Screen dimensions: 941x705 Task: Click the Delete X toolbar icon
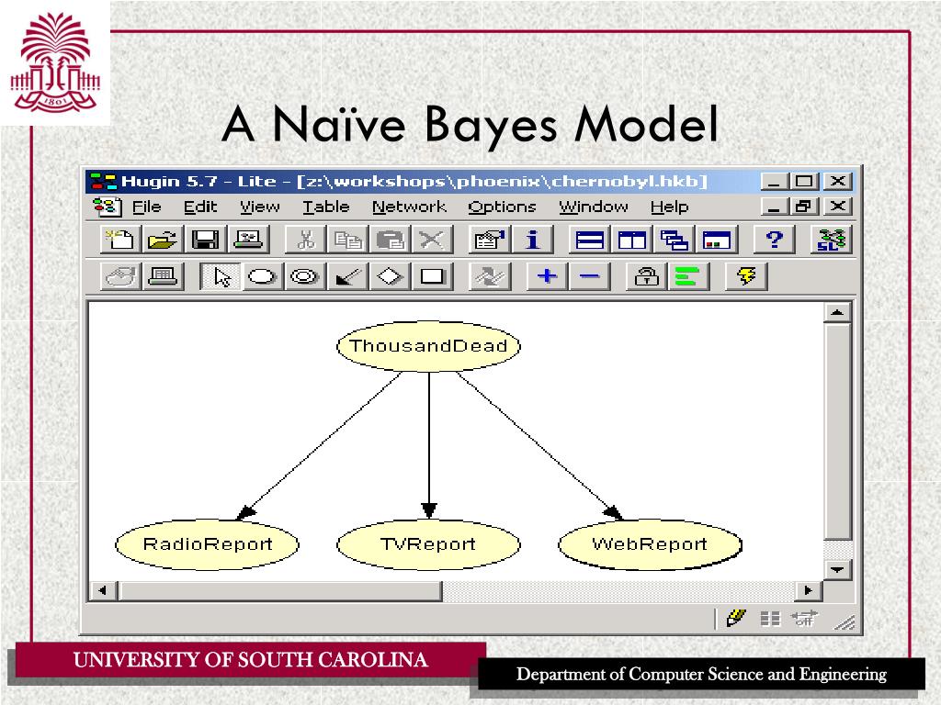[x=432, y=240]
